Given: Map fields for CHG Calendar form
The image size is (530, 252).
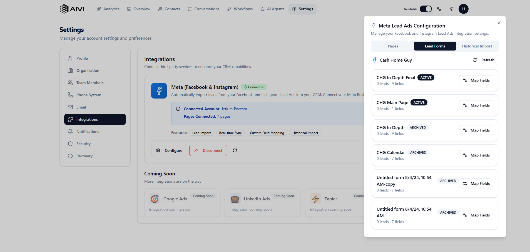Looking at the screenshot, I should click(476, 155).
